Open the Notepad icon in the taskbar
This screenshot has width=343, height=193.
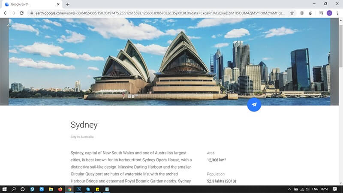[107, 189]
